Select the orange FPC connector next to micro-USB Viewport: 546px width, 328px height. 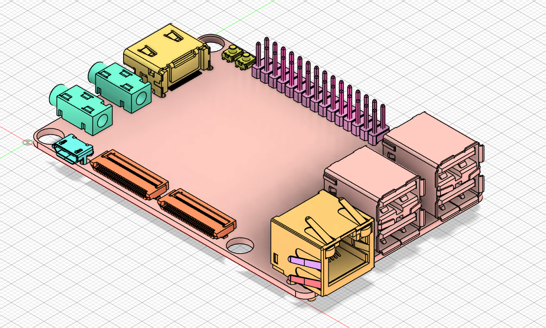tap(129, 174)
